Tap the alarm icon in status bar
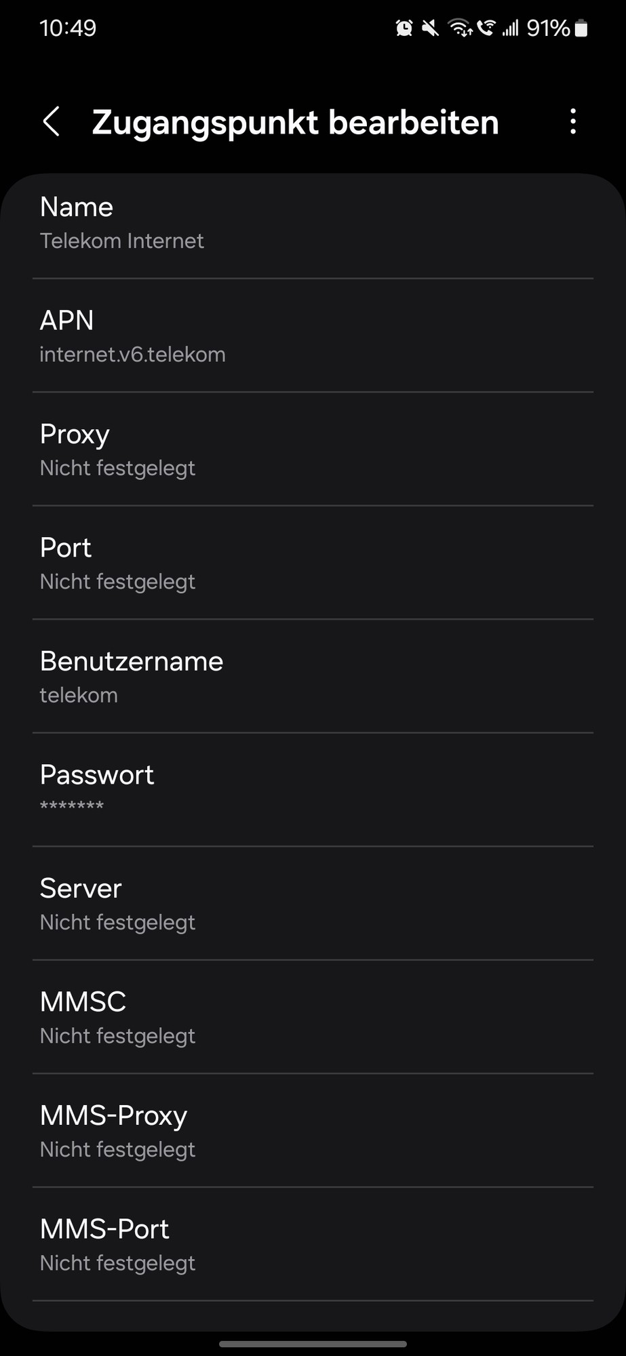 404,28
